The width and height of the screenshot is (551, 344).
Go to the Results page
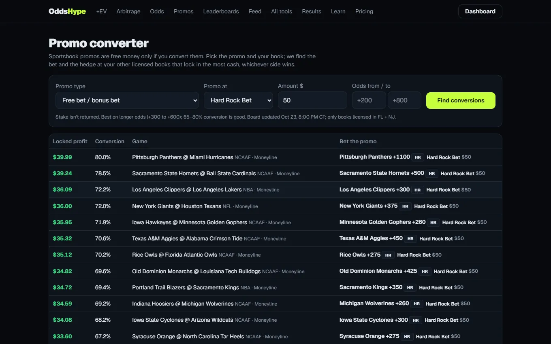click(312, 11)
